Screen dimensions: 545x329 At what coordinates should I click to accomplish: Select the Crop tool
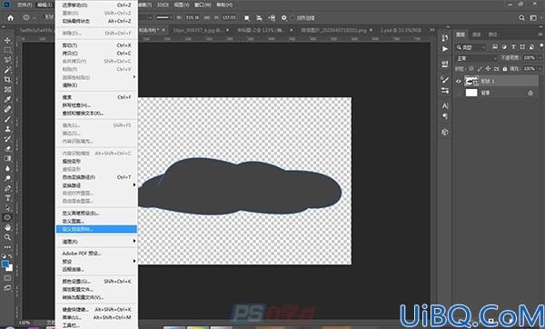(7, 80)
